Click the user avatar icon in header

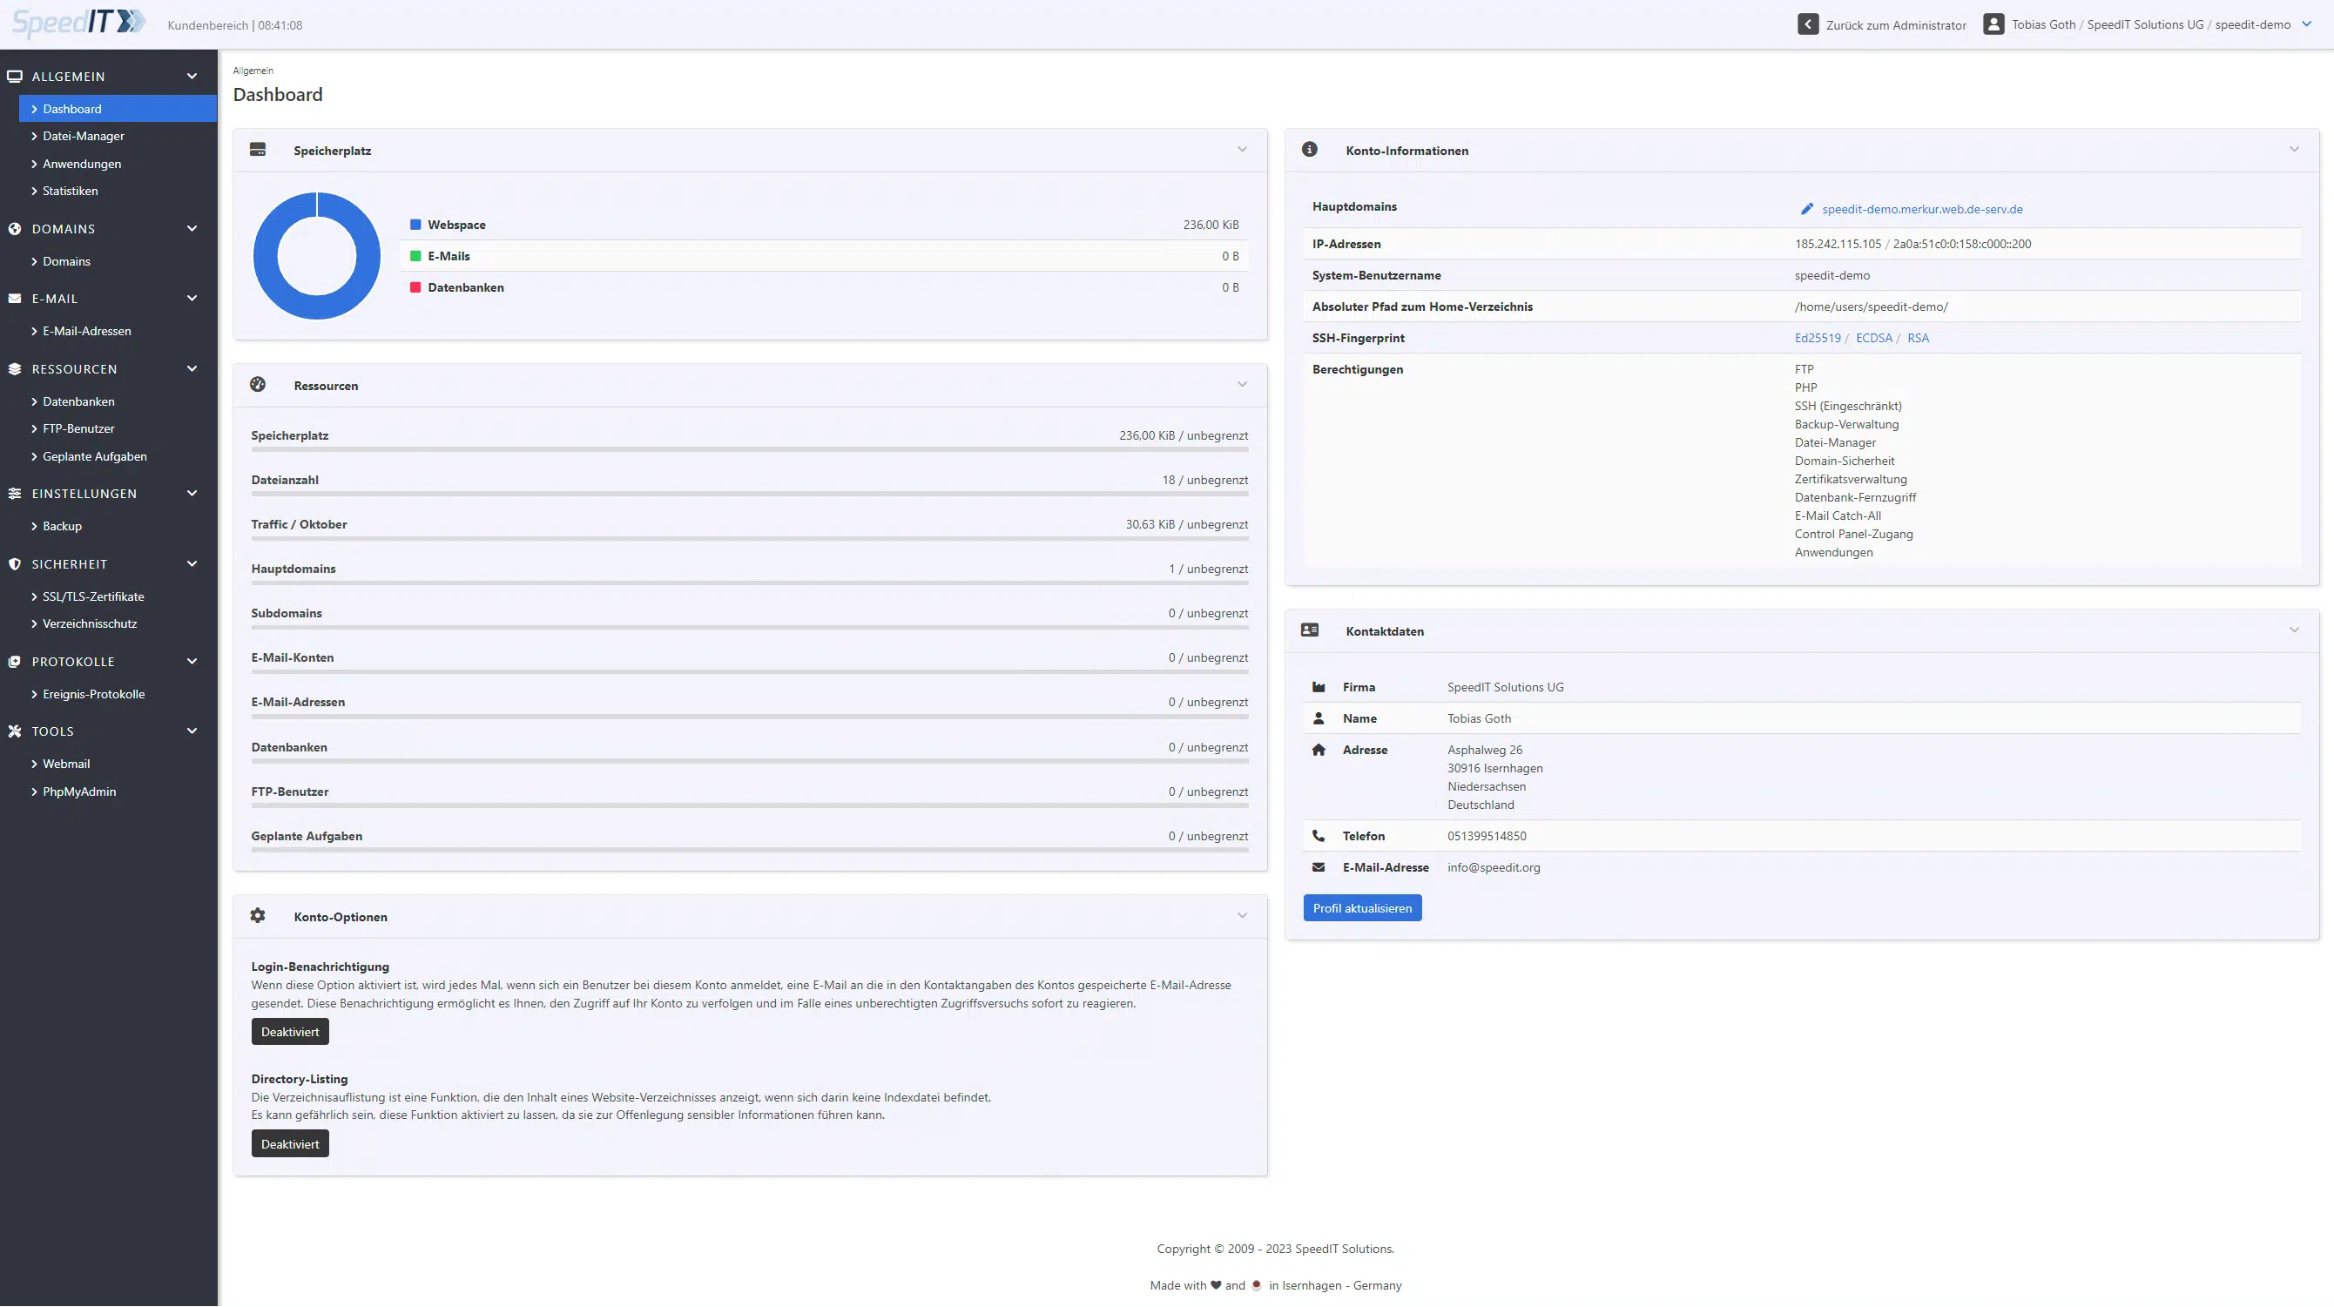[x=1993, y=24]
